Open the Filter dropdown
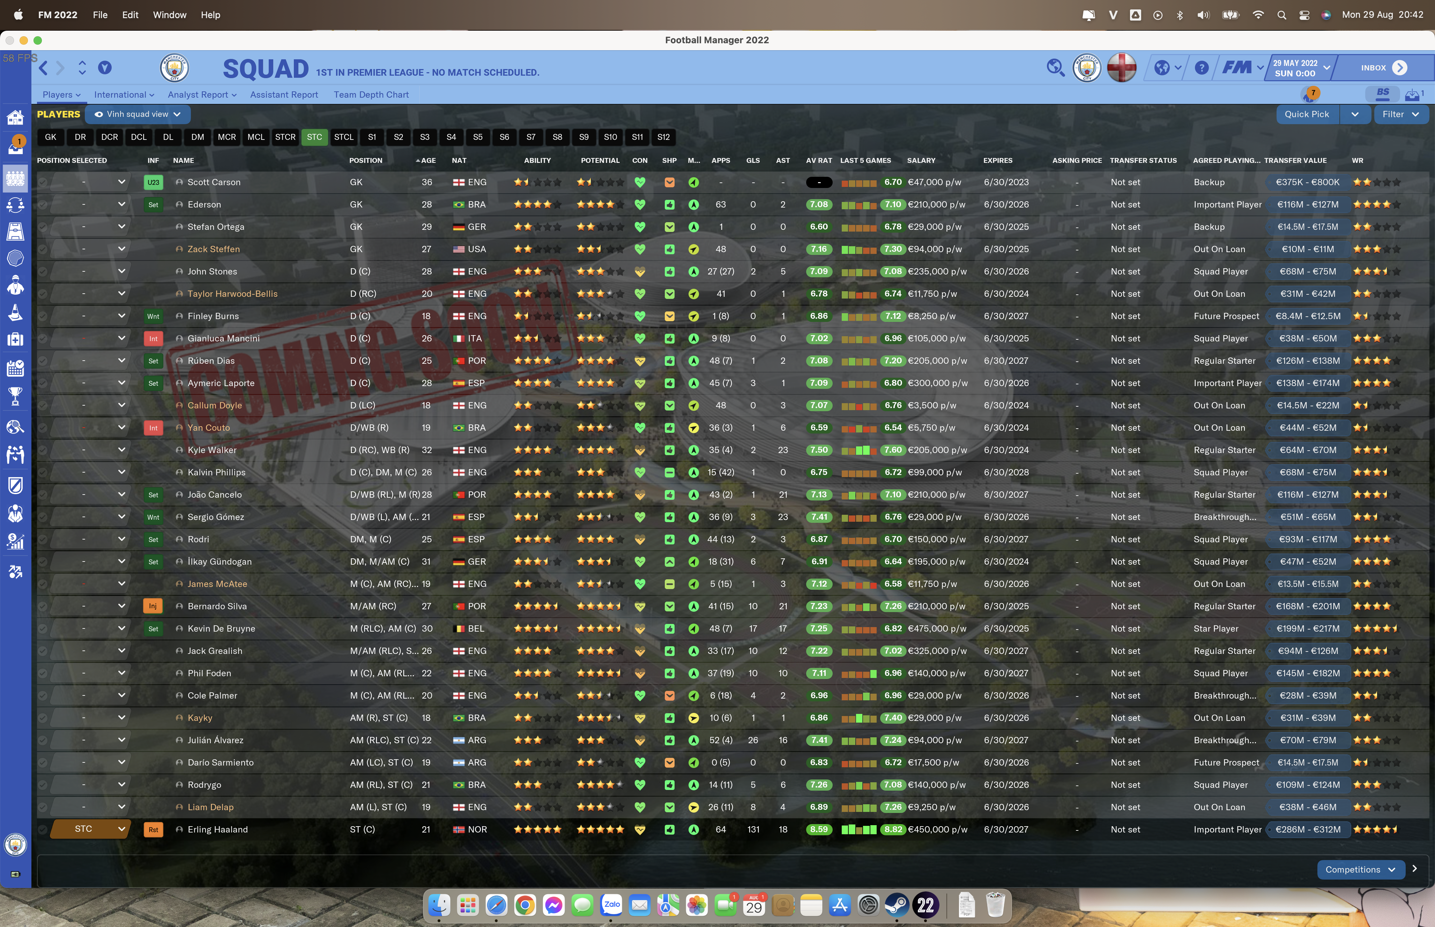 click(x=1401, y=114)
